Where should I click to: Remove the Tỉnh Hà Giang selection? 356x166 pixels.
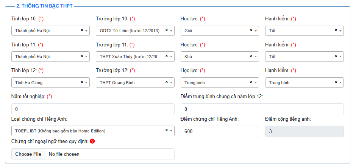click(x=82, y=82)
